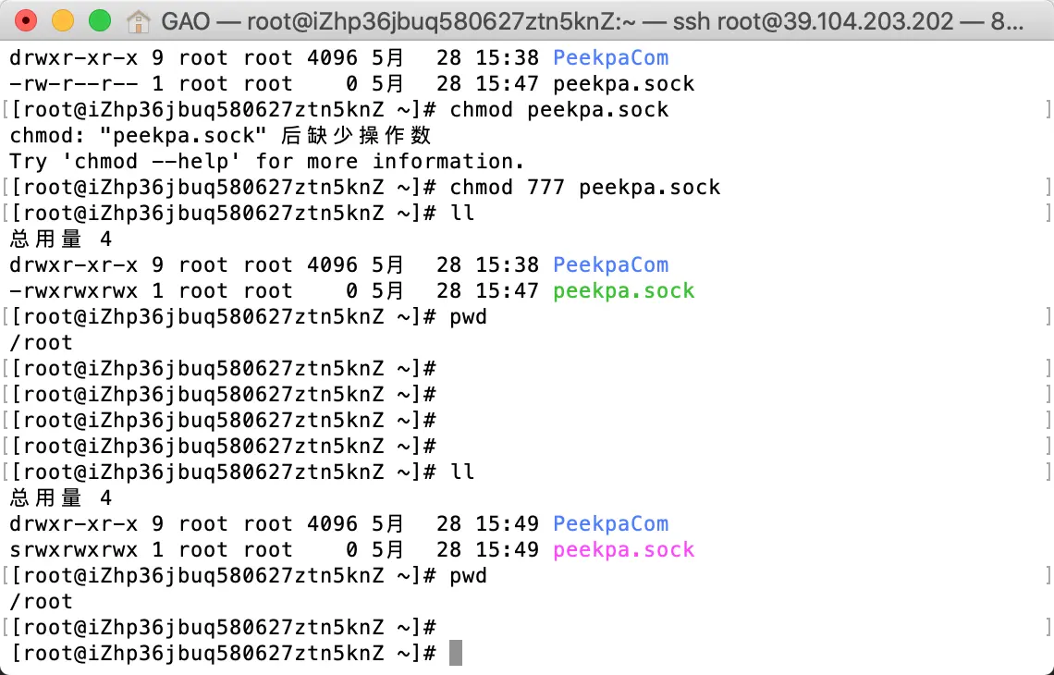This screenshot has width=1054, height=675.
Task: Click the "Try 'chmod --help'" information line
Action: [x=267, y=162]
